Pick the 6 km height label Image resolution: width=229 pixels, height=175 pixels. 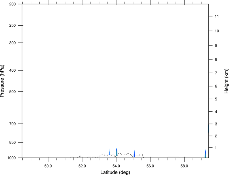click(216, 86)
